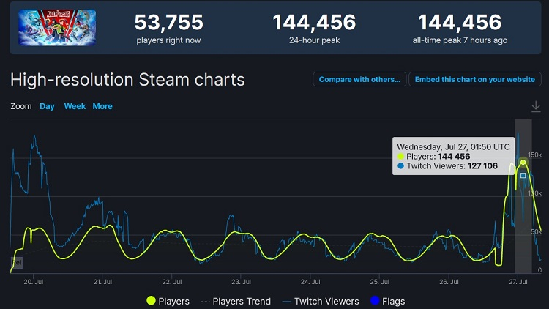Toggle Twitch Viewers series visibility

coord(326,301)
